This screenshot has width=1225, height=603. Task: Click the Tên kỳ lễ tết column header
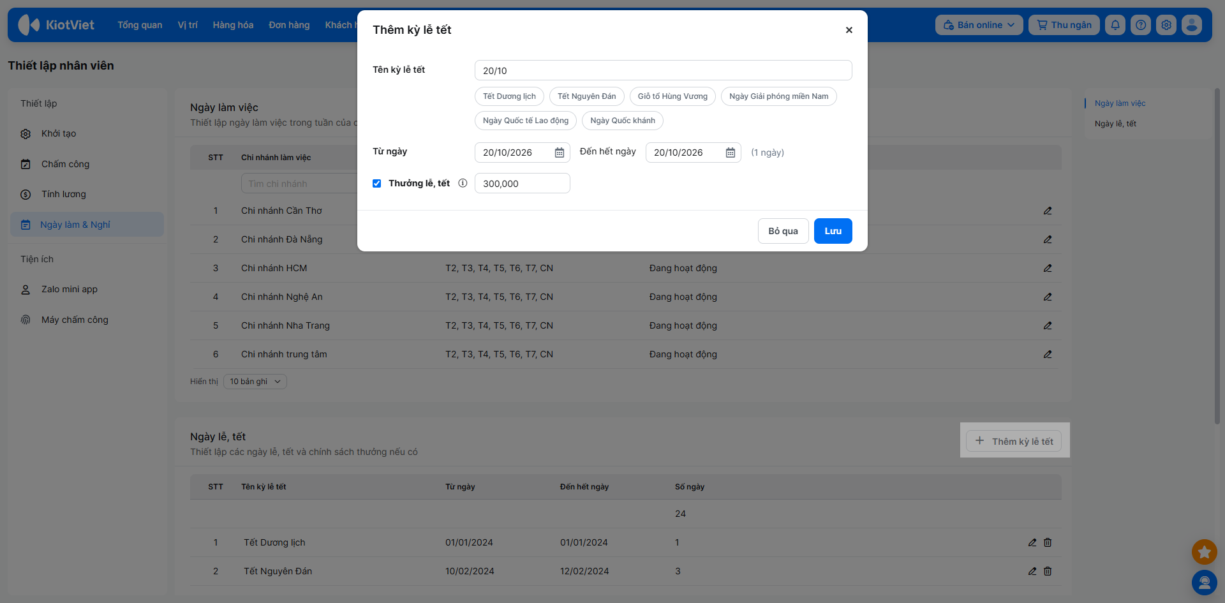(264, 487)
